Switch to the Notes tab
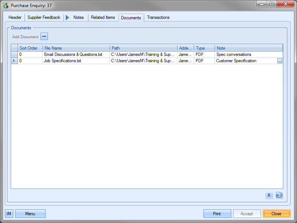The height and width of the screenshot is (223, 297). (78, 17)
